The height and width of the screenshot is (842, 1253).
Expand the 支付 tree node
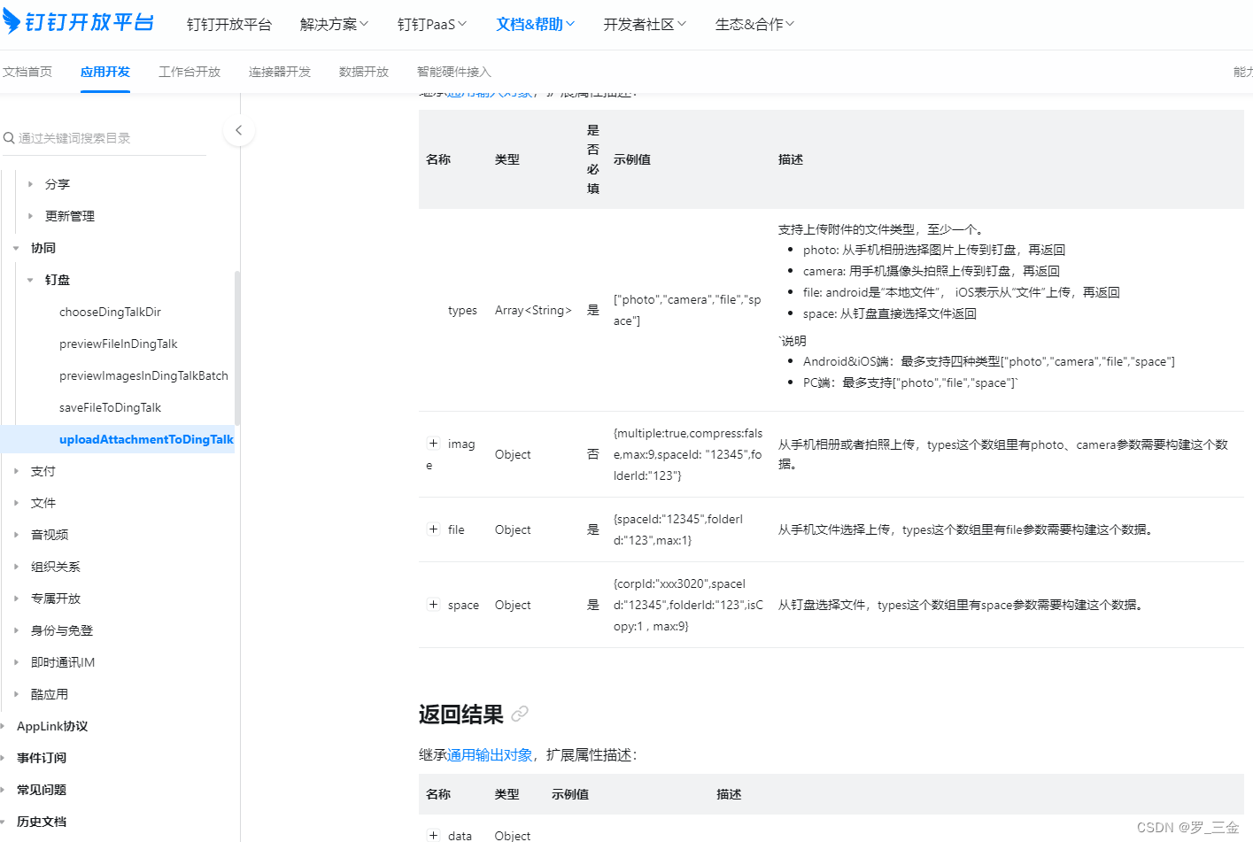(x=16, y=471)
